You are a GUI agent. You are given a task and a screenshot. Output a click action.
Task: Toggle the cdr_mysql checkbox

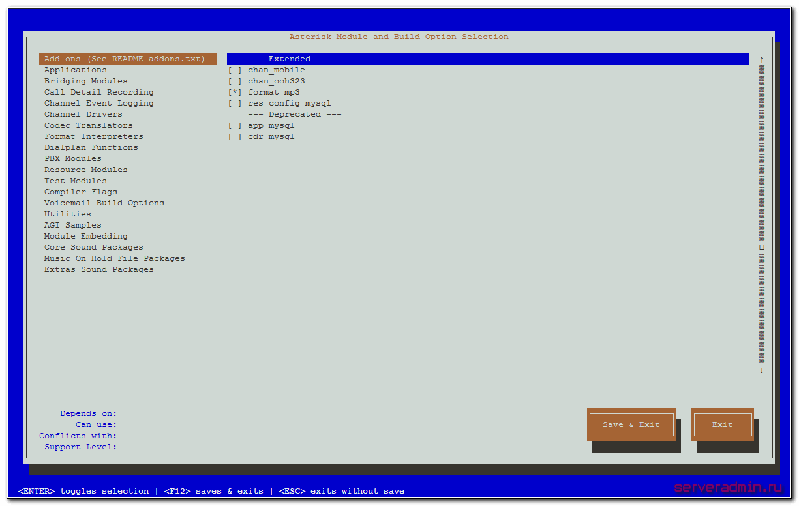(x=235, y=137)
